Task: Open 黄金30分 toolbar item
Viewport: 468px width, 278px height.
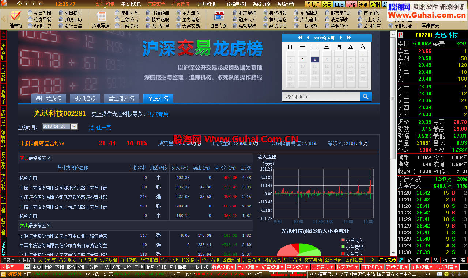Action: point(337,26)
